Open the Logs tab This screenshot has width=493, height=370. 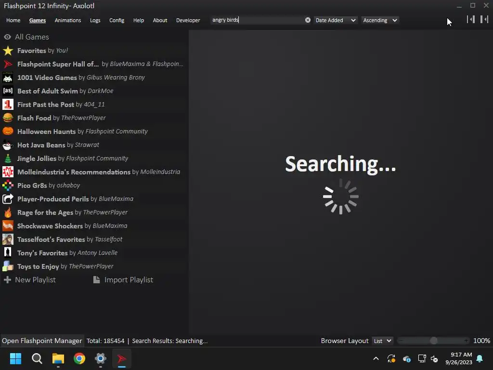[x=95, y=20]
